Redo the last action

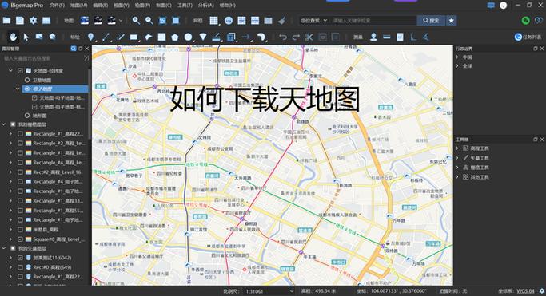pyautogui.click(x=296, y=37)
